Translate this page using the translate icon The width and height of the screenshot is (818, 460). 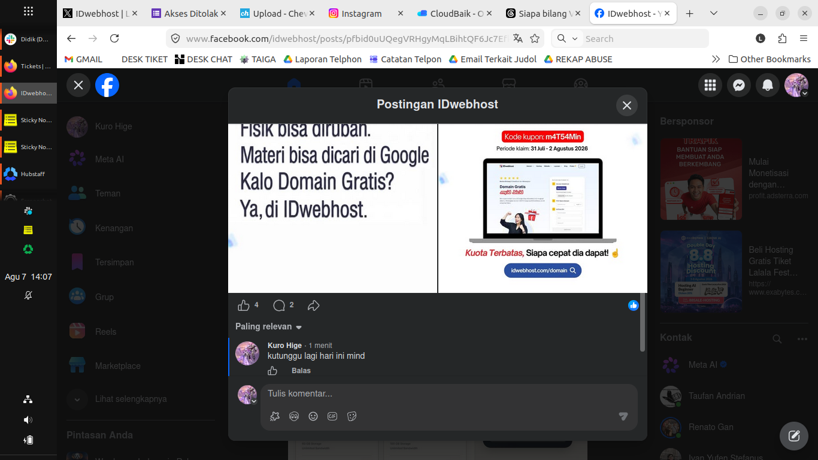(x=518, y=38)
